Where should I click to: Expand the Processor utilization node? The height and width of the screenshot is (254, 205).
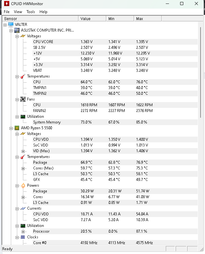tap(23, 232)
